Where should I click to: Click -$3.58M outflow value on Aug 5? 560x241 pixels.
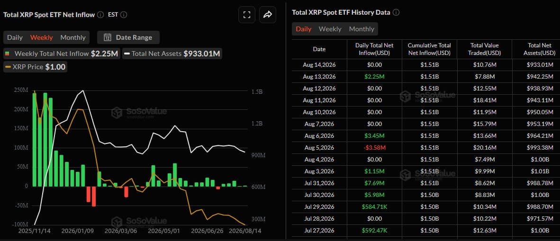(x=374, y=147)
